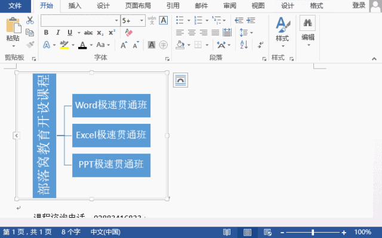Open Paragraph dialog launcher
Image resolution: width=382 pixels, height=238 pixels.
pos(264,59)
